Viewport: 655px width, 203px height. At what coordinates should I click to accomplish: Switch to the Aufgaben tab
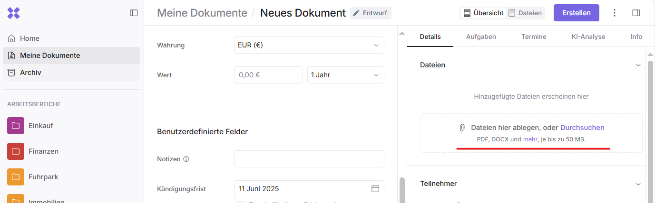pyautogui.click(x=481, y=37)
